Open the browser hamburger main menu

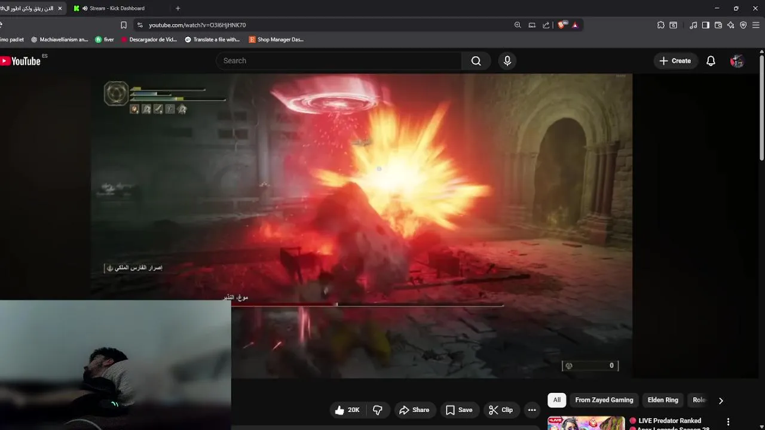[x=756, y=25]
